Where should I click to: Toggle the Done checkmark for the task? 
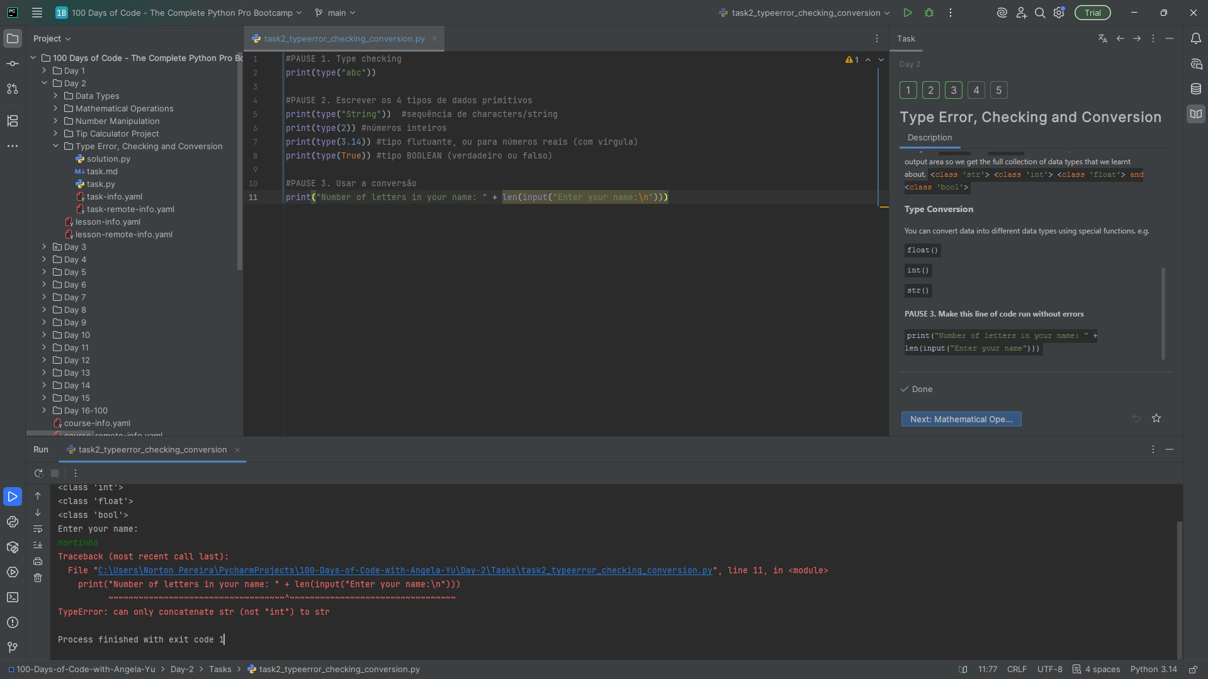click(x=905, y=389)
